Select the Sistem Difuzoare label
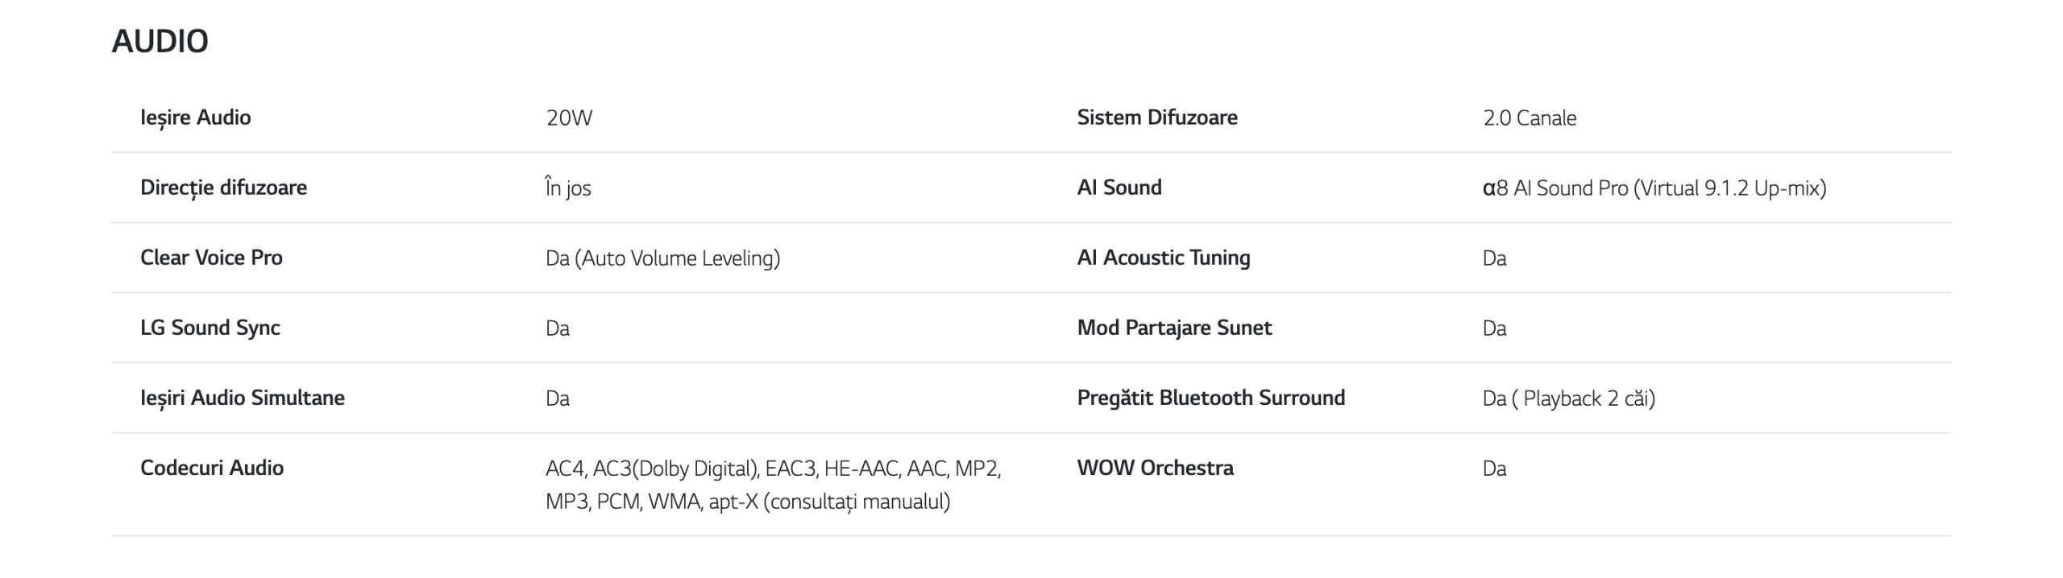2063x578 pixels. click(1157, 118)
